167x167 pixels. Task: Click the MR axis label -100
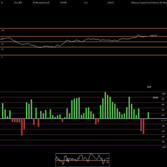[x=164, y=147]
